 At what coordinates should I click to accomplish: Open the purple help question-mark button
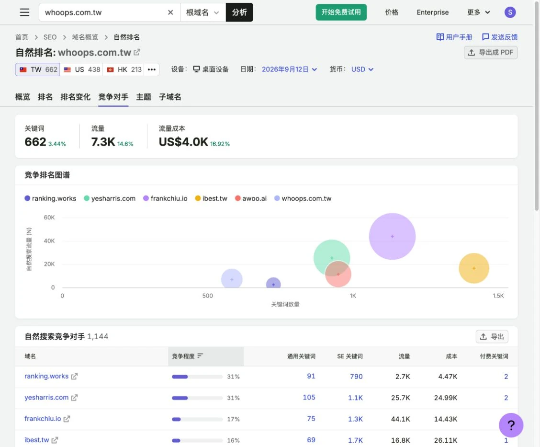coord(511,425)
